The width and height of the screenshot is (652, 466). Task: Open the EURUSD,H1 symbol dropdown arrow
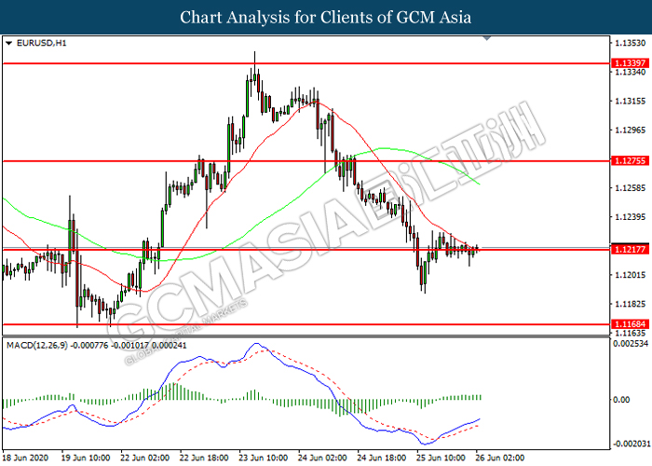[8, 43]
